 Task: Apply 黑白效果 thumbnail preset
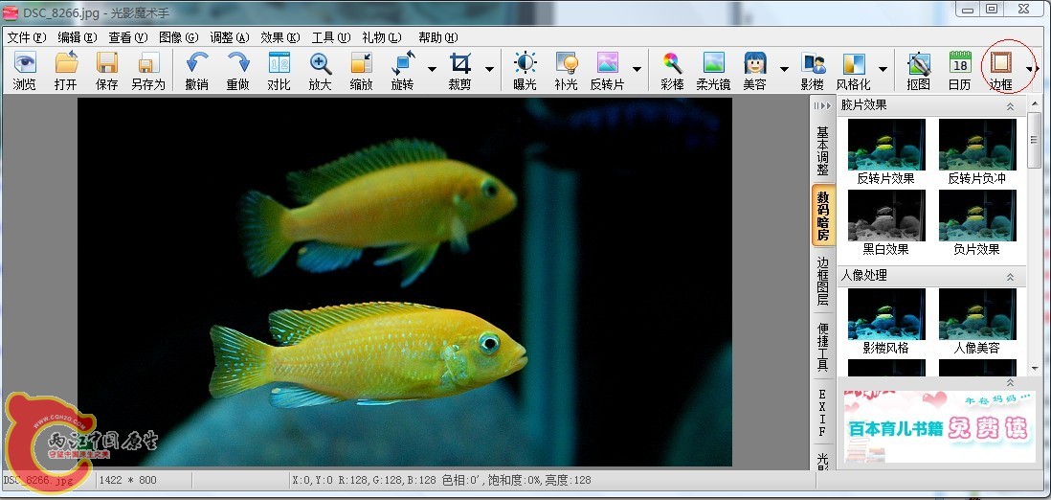pyautogui.click(x=886, y=223)
